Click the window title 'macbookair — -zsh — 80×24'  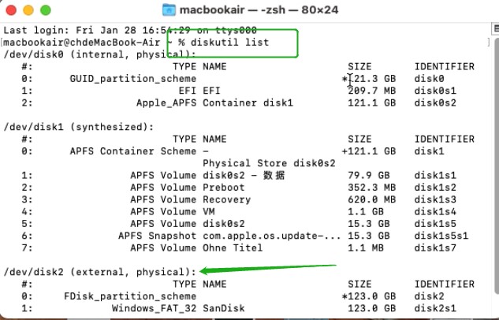[259, 10]
